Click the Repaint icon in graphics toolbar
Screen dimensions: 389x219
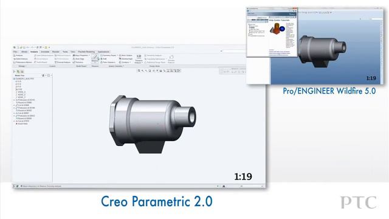click(150, 71)
